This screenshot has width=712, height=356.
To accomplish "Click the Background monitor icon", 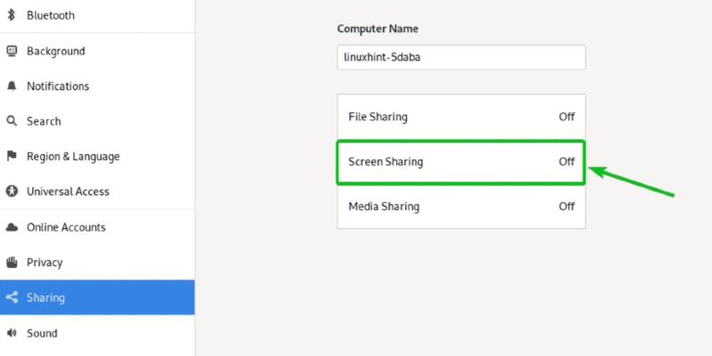I will 12,52.
